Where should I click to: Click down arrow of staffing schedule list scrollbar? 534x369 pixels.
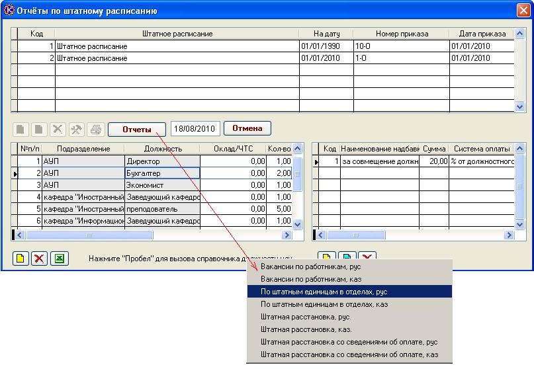(x=519, y=107)
